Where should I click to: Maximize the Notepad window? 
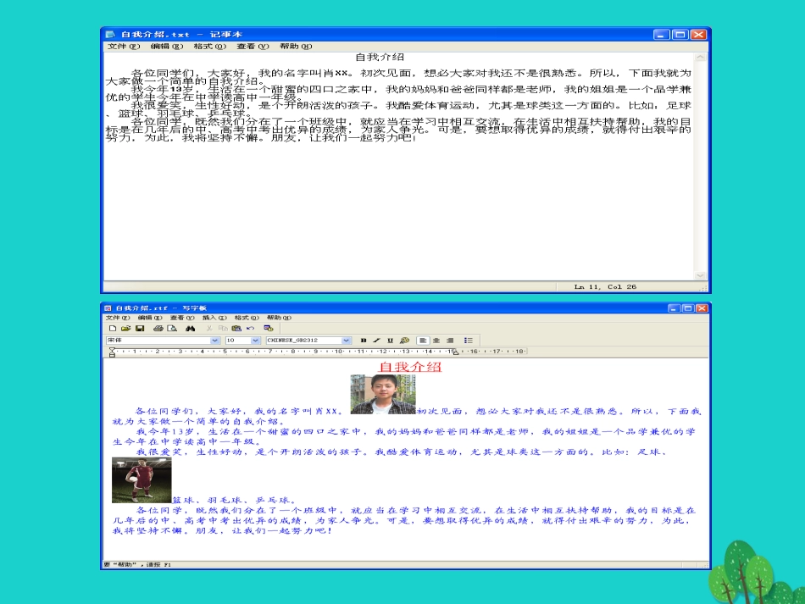coord(680,35)
